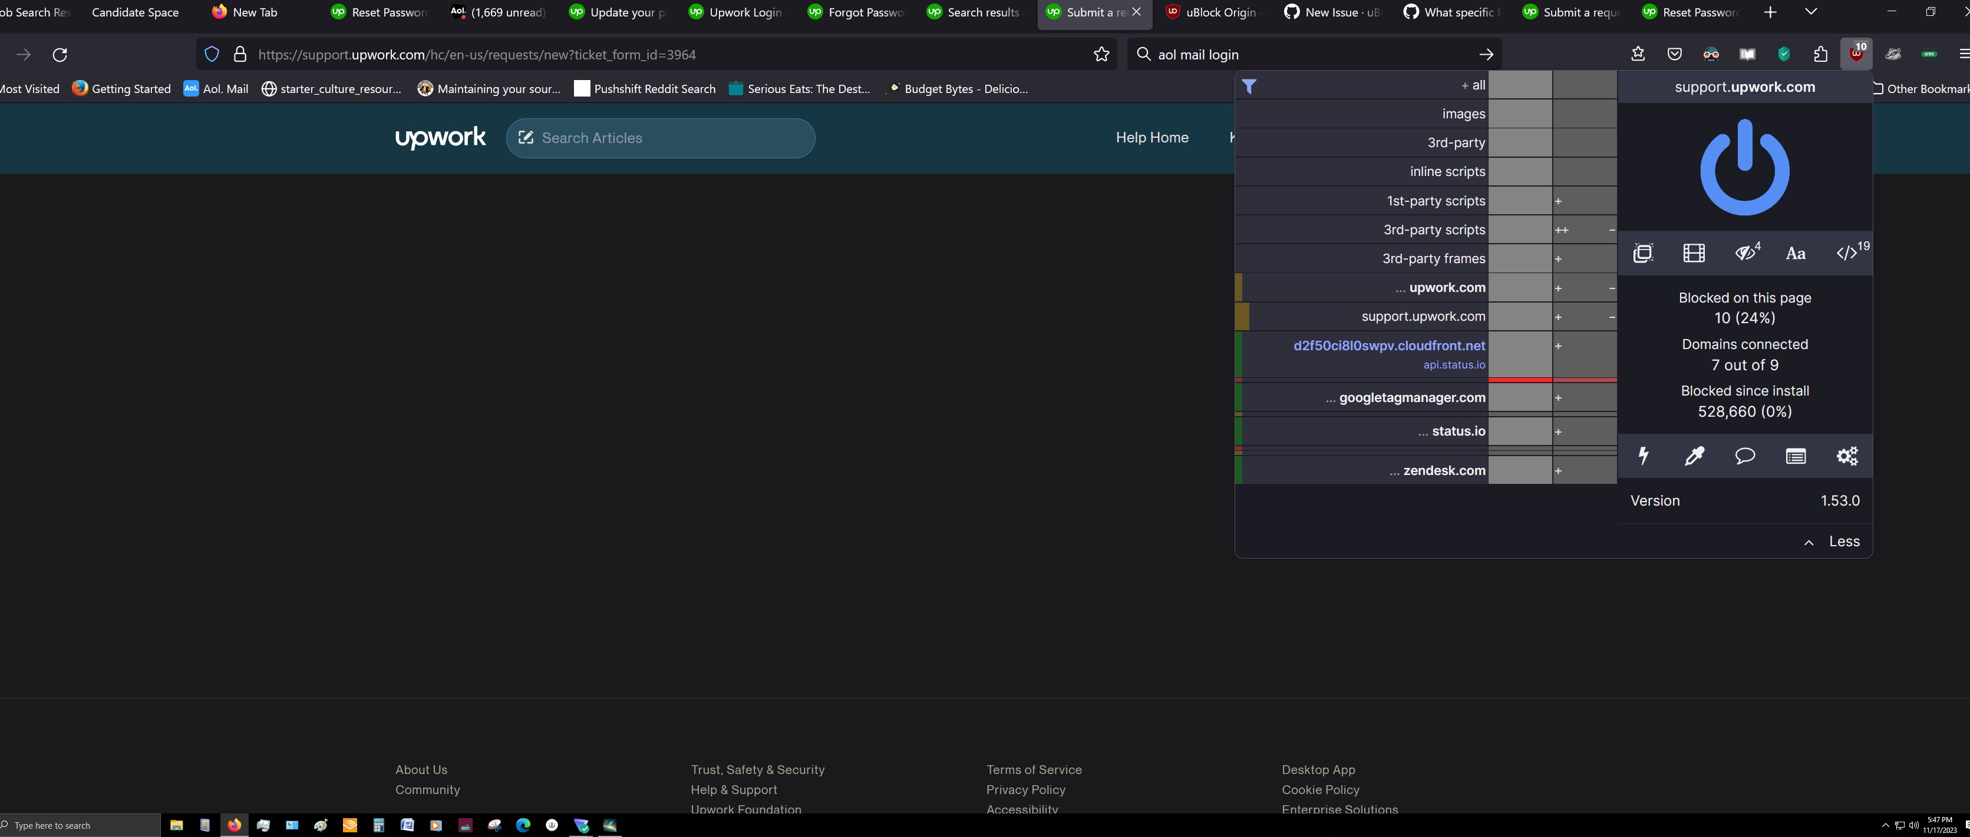Open the Privacy Policy link
Viewport: 1970px width, 837px height.
pyautogui.click(x=1025, y=790)
